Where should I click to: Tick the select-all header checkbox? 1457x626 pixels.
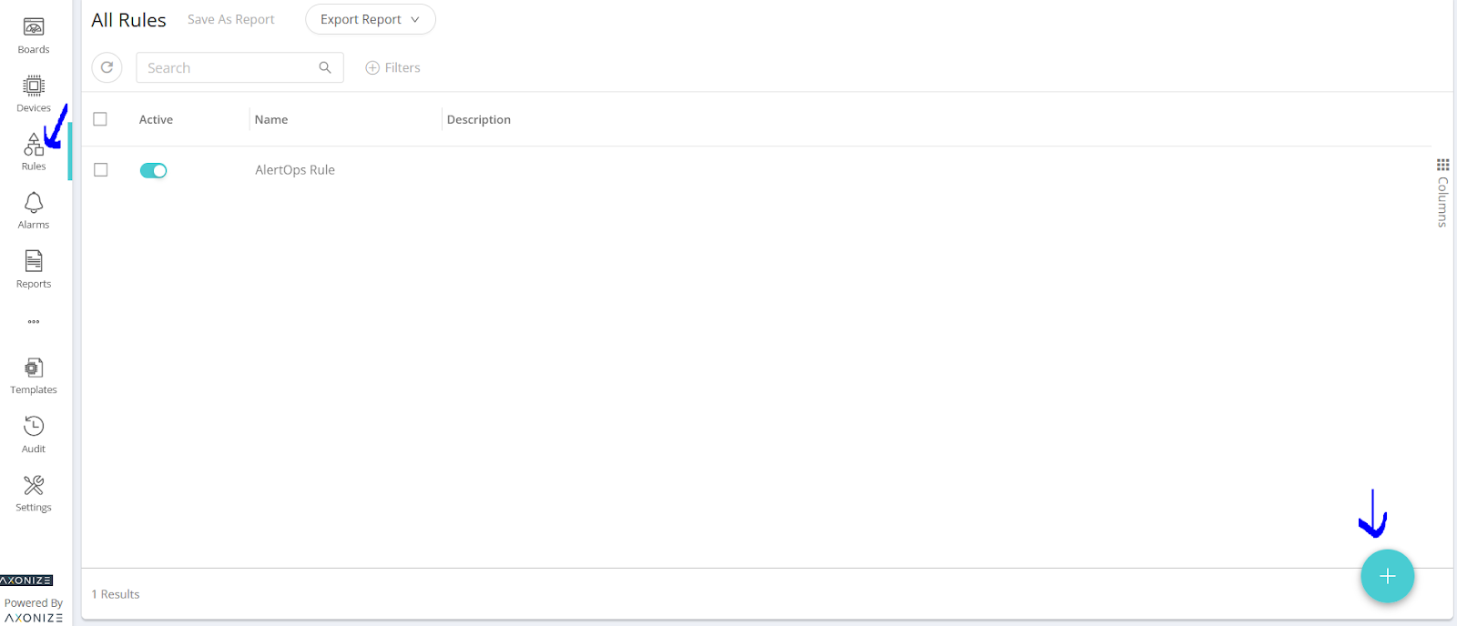(100, 119)
